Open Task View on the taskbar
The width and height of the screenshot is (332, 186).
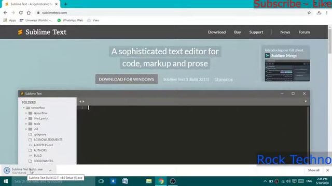[101, 181]
